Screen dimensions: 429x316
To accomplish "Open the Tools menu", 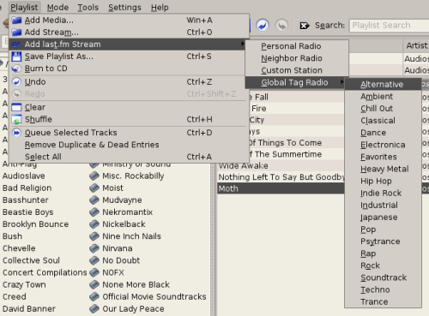I will pyautogui.click(x=88, y=8).
